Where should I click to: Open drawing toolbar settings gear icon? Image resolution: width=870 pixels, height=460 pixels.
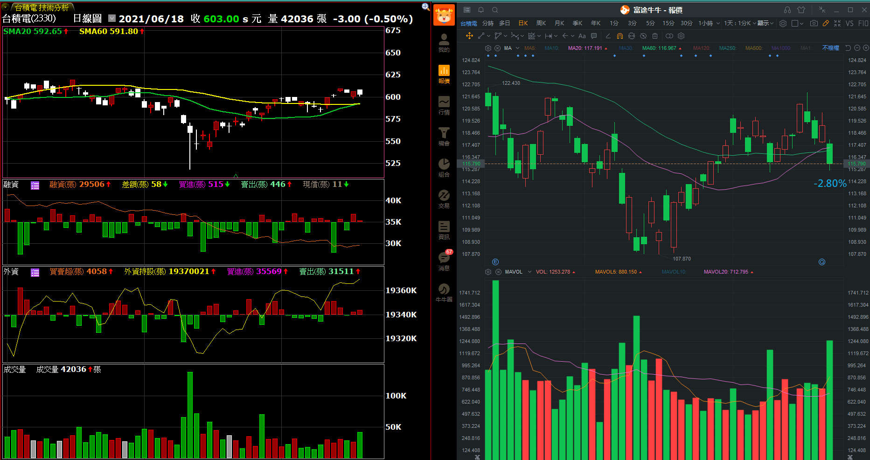tap(681, 36)
